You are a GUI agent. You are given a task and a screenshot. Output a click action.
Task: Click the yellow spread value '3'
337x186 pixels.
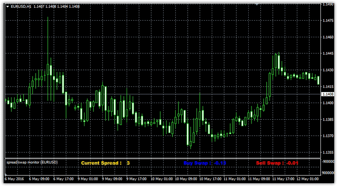pos(128,163)
